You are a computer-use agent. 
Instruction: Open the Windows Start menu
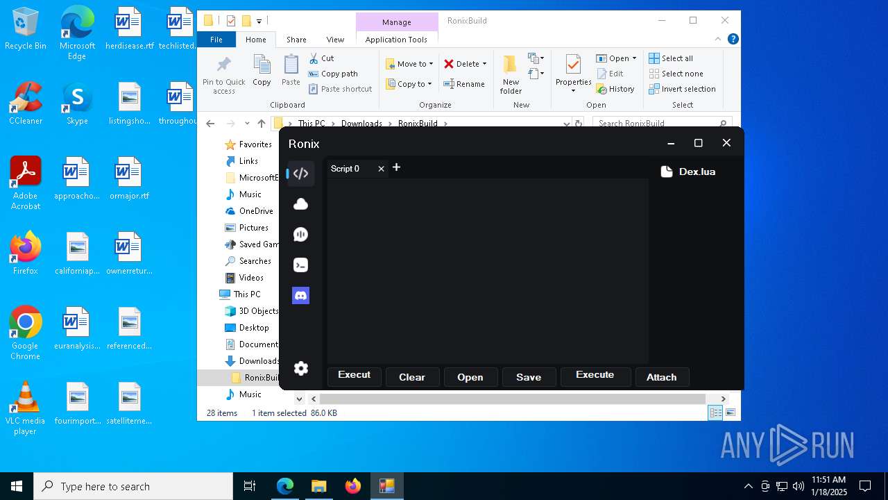[x=17, y=486]
